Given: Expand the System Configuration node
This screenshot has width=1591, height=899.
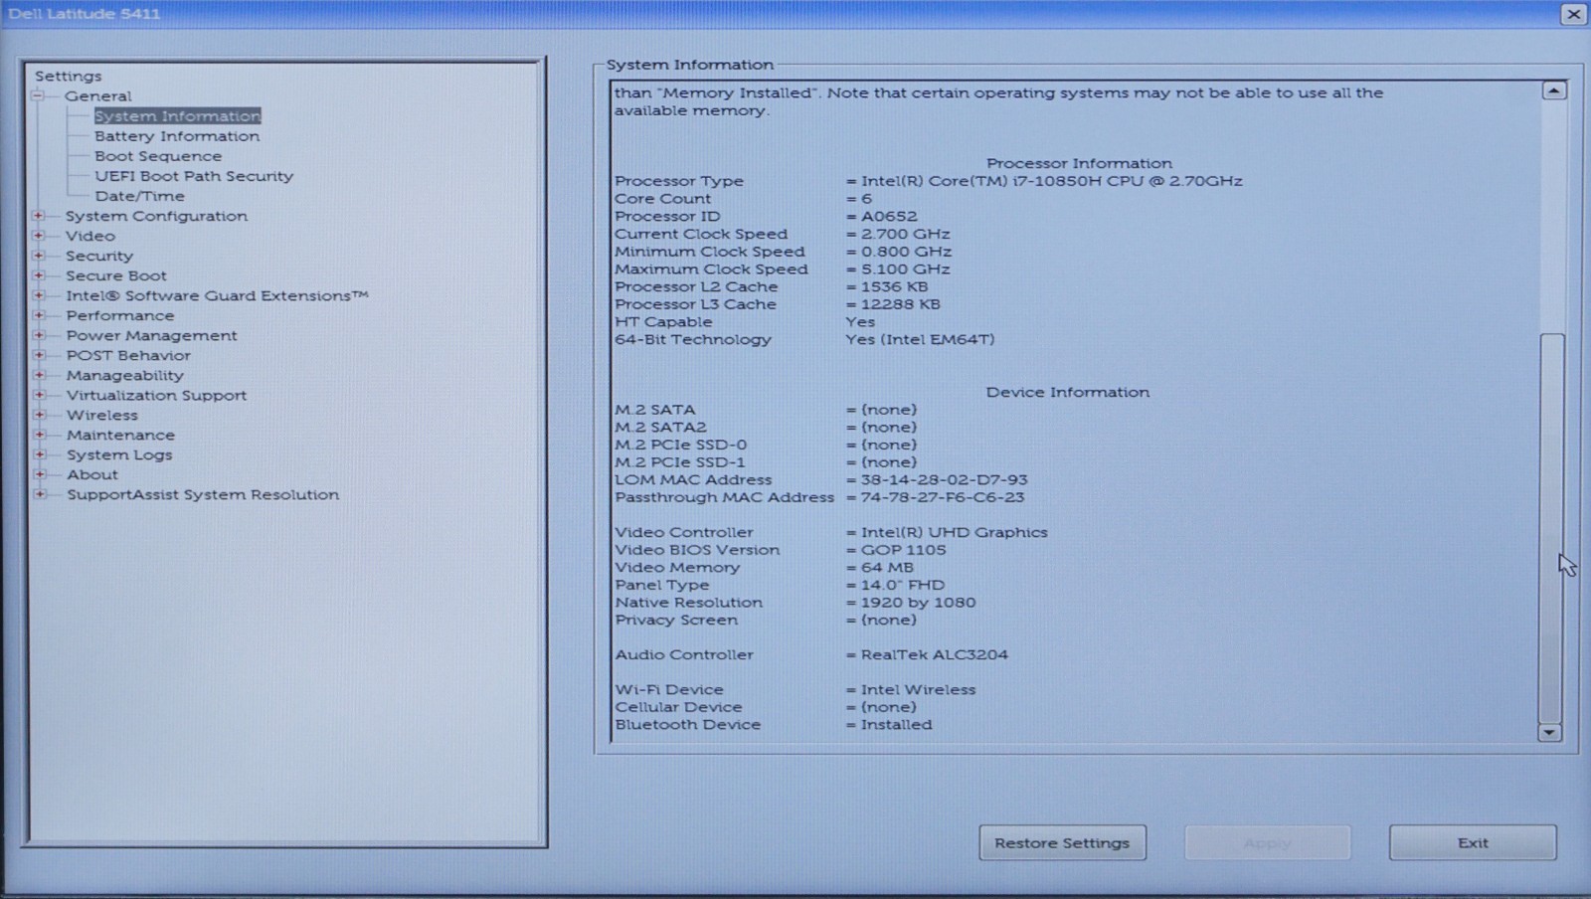Looking at the screenshot, I should click(x=38, y=216).
